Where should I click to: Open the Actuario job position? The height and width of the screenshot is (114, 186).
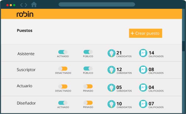click(x=25, y=86)
